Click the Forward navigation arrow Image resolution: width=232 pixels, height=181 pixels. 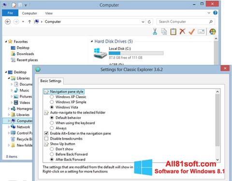click(16, 22)
